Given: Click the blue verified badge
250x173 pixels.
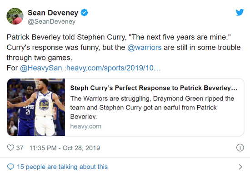Looking at the screenshot, I should click(84, 13).
